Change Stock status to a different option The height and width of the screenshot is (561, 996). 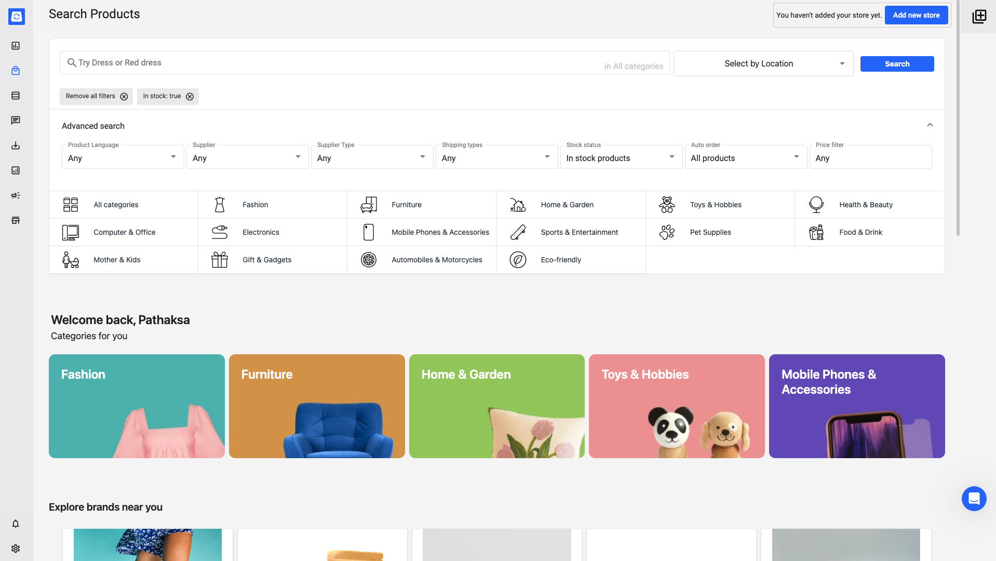[x=621, y=157]
